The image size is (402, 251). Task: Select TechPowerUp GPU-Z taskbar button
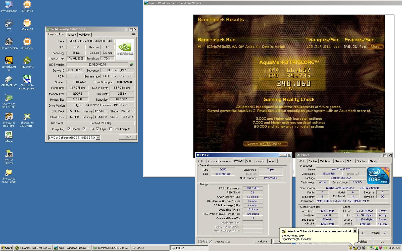pyautogui.click(x=111, y=248)
